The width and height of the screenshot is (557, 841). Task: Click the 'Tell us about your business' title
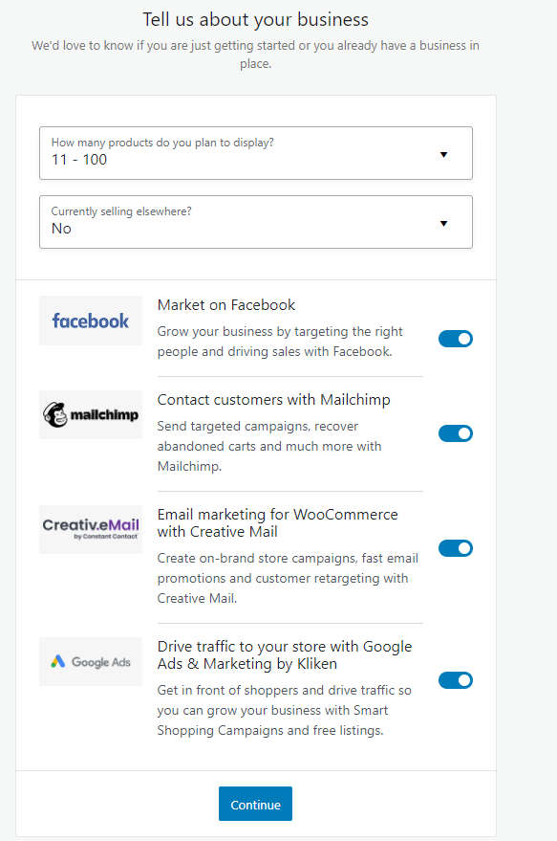click(x=255, y=19)
